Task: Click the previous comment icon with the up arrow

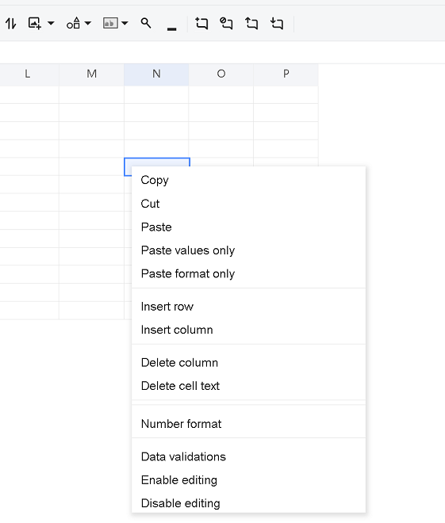Action: click(251, 23)
